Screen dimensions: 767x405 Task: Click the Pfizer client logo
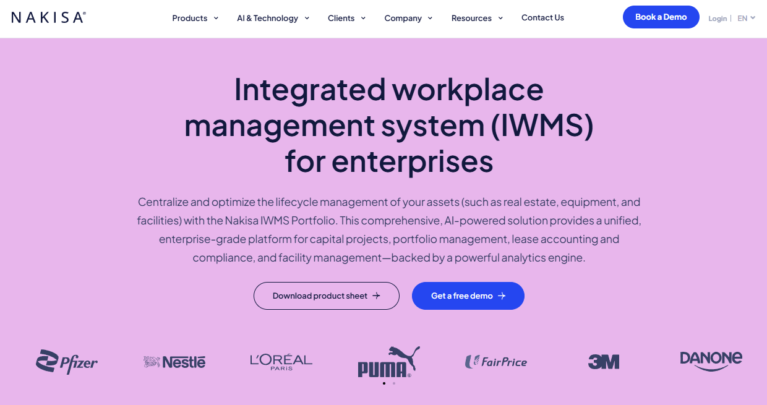[x=67, y=362]
